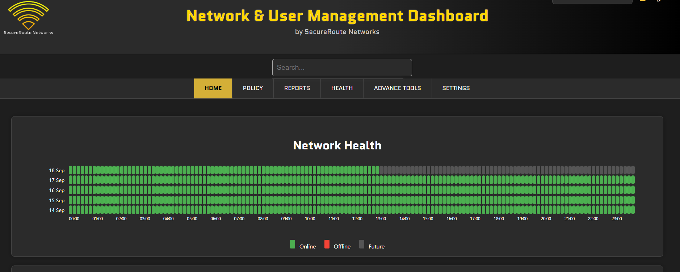Viewport: 680px width, 272px height.
Task: Select the 18 Sep row label
Action: (57, 170)
